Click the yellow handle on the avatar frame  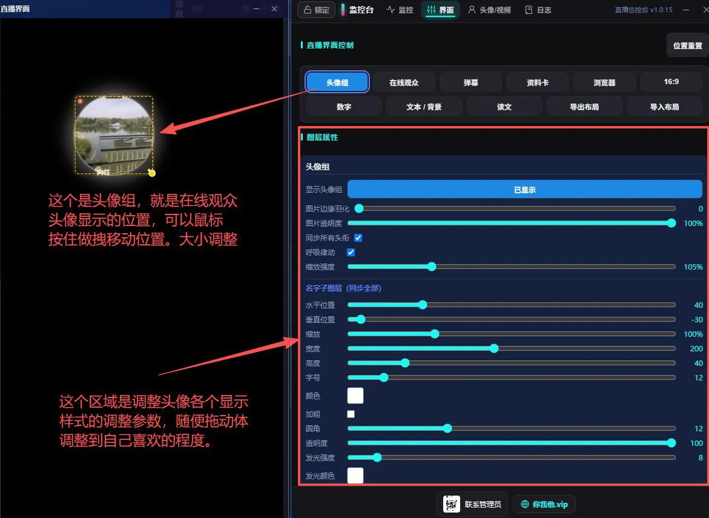click(152, 173)
